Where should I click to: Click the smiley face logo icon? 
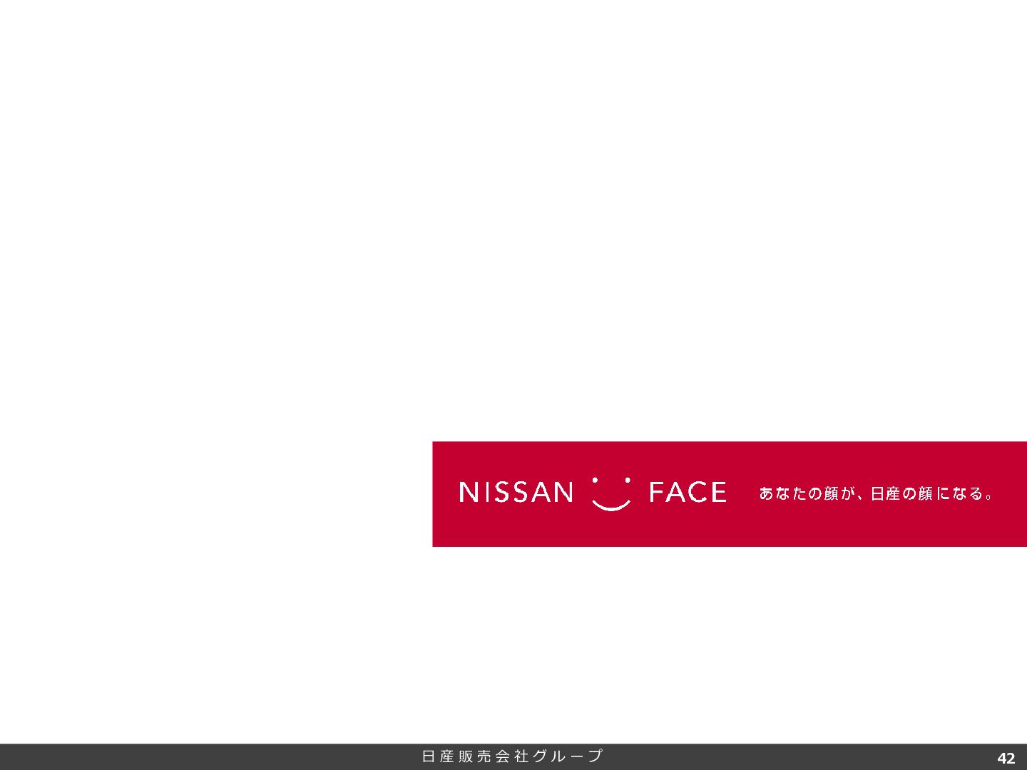point(611,493)
